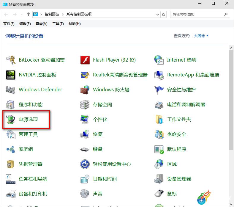Open the 设备管理器 text label
The width and height of the screenshot is (234, 207).
(x=179, y=179)
